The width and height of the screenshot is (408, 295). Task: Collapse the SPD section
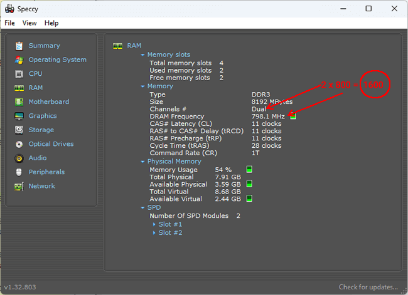pos(142,208)
